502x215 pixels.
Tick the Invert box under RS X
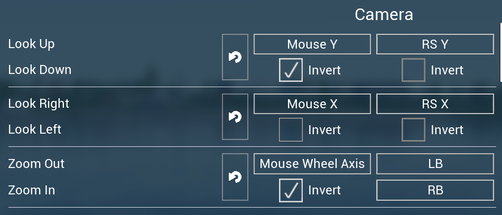[413, 130]
